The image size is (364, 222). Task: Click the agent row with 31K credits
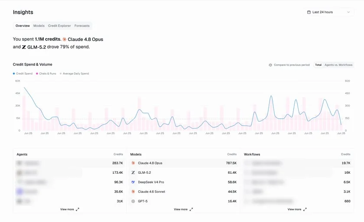pyautogui.click(x=70, y=201)
